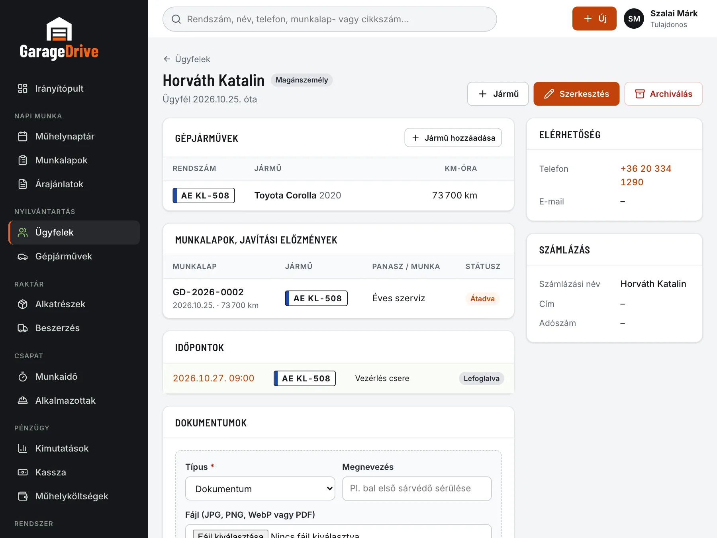This screenshot has height=538, width=717.
Task: Go to Munkalapok menu item
Action: [x=74, y=160]
